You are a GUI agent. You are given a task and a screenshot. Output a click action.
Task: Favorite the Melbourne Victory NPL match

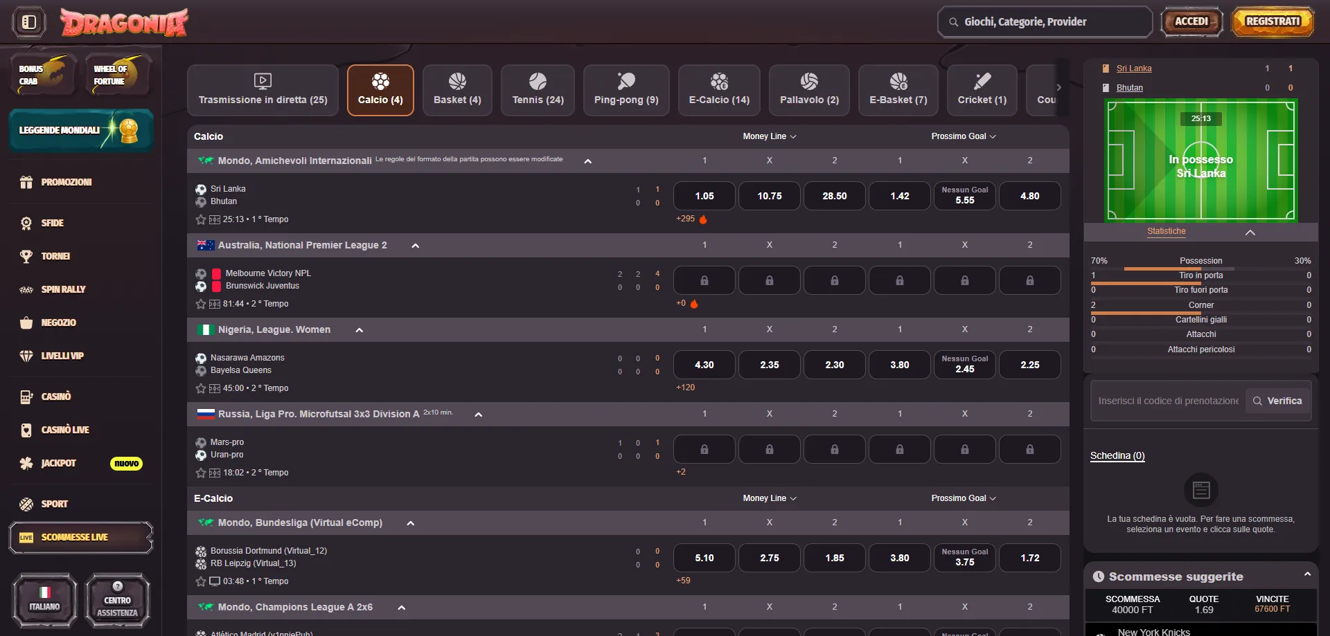click(201, 304)
